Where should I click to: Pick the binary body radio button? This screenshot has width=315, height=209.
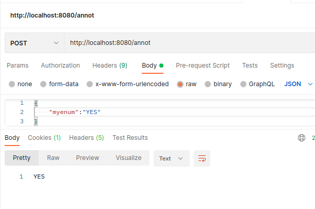(x=208, y=84)
